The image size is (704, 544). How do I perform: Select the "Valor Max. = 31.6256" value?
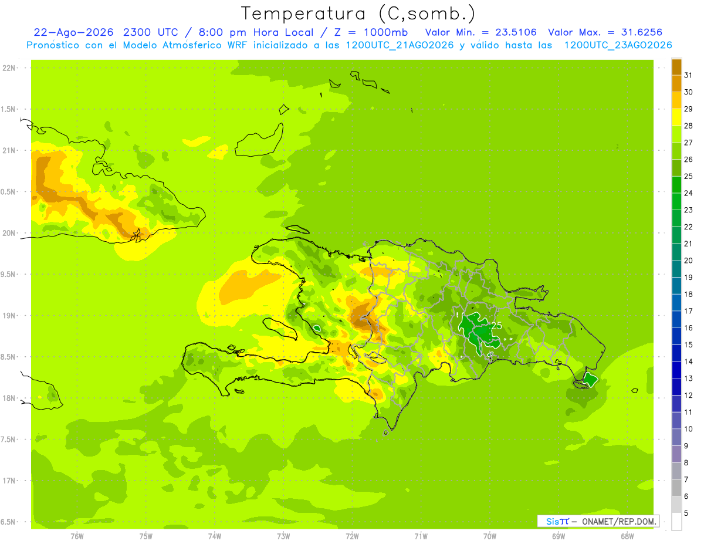click(605, 32)
